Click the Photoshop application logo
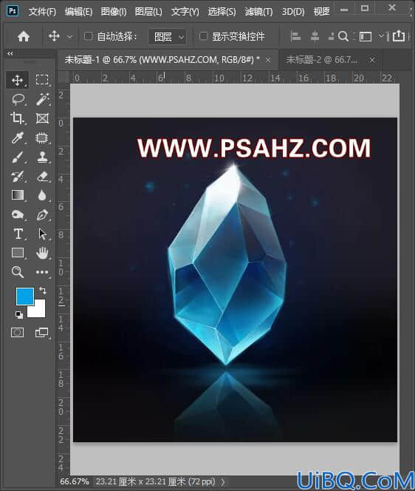Viewport: 415px width, 491px height. (x=13, y=11)
